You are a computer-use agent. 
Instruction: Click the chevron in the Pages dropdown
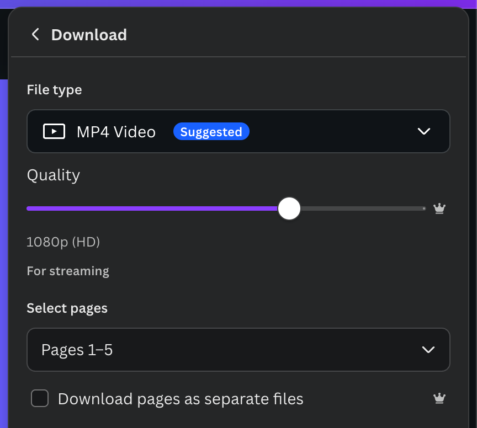428,350
